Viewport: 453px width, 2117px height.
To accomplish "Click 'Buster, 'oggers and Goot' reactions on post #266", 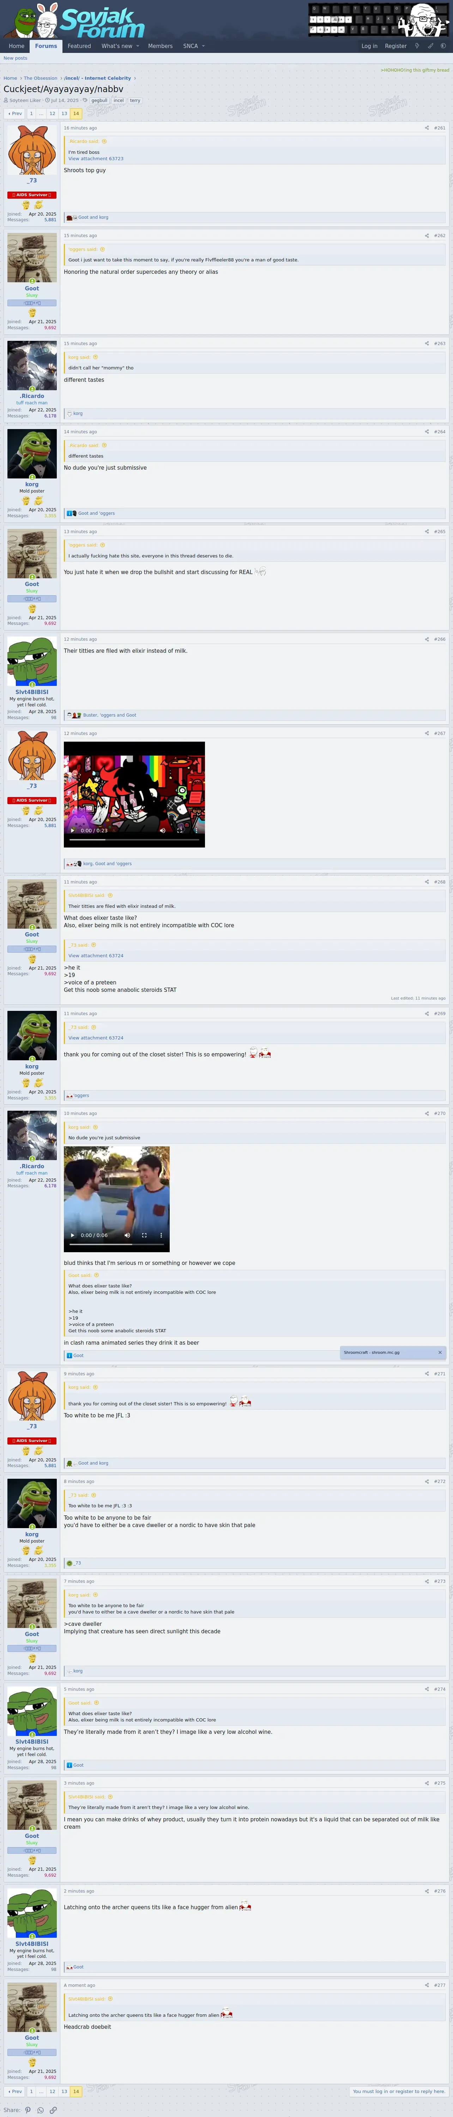I will pos(109,715).
